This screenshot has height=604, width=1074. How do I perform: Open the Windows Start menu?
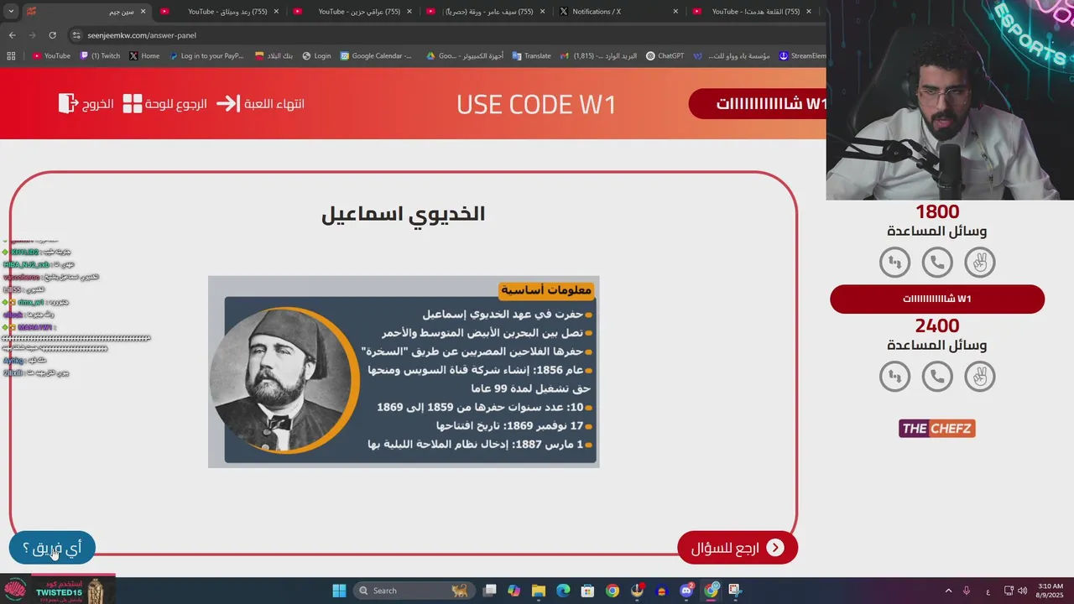(x=339, y=591)
